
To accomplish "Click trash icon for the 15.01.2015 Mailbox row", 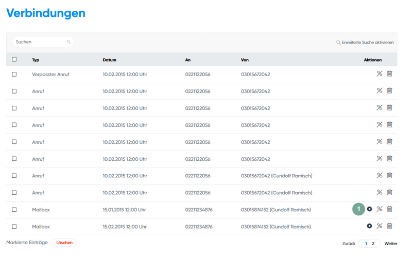I will click(389, 209).
